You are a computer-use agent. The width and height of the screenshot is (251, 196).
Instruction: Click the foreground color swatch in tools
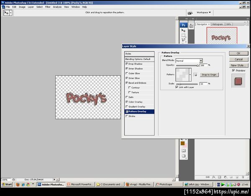183,143
